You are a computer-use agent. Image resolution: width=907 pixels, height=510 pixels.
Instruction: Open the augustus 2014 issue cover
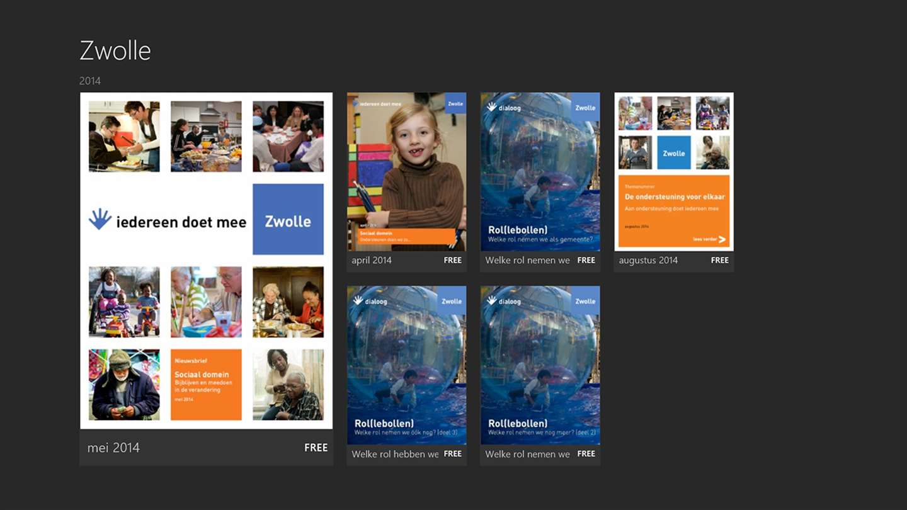[674, 172]
